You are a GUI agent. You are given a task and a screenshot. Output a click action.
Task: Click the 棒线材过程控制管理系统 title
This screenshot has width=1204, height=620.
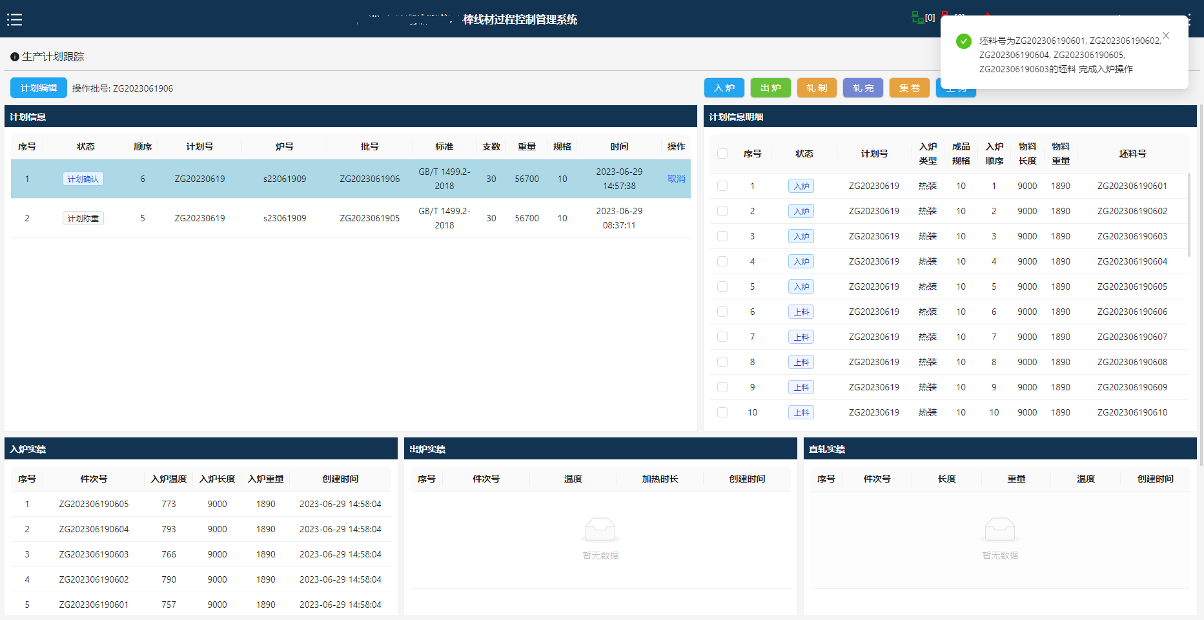pos(520,19)
